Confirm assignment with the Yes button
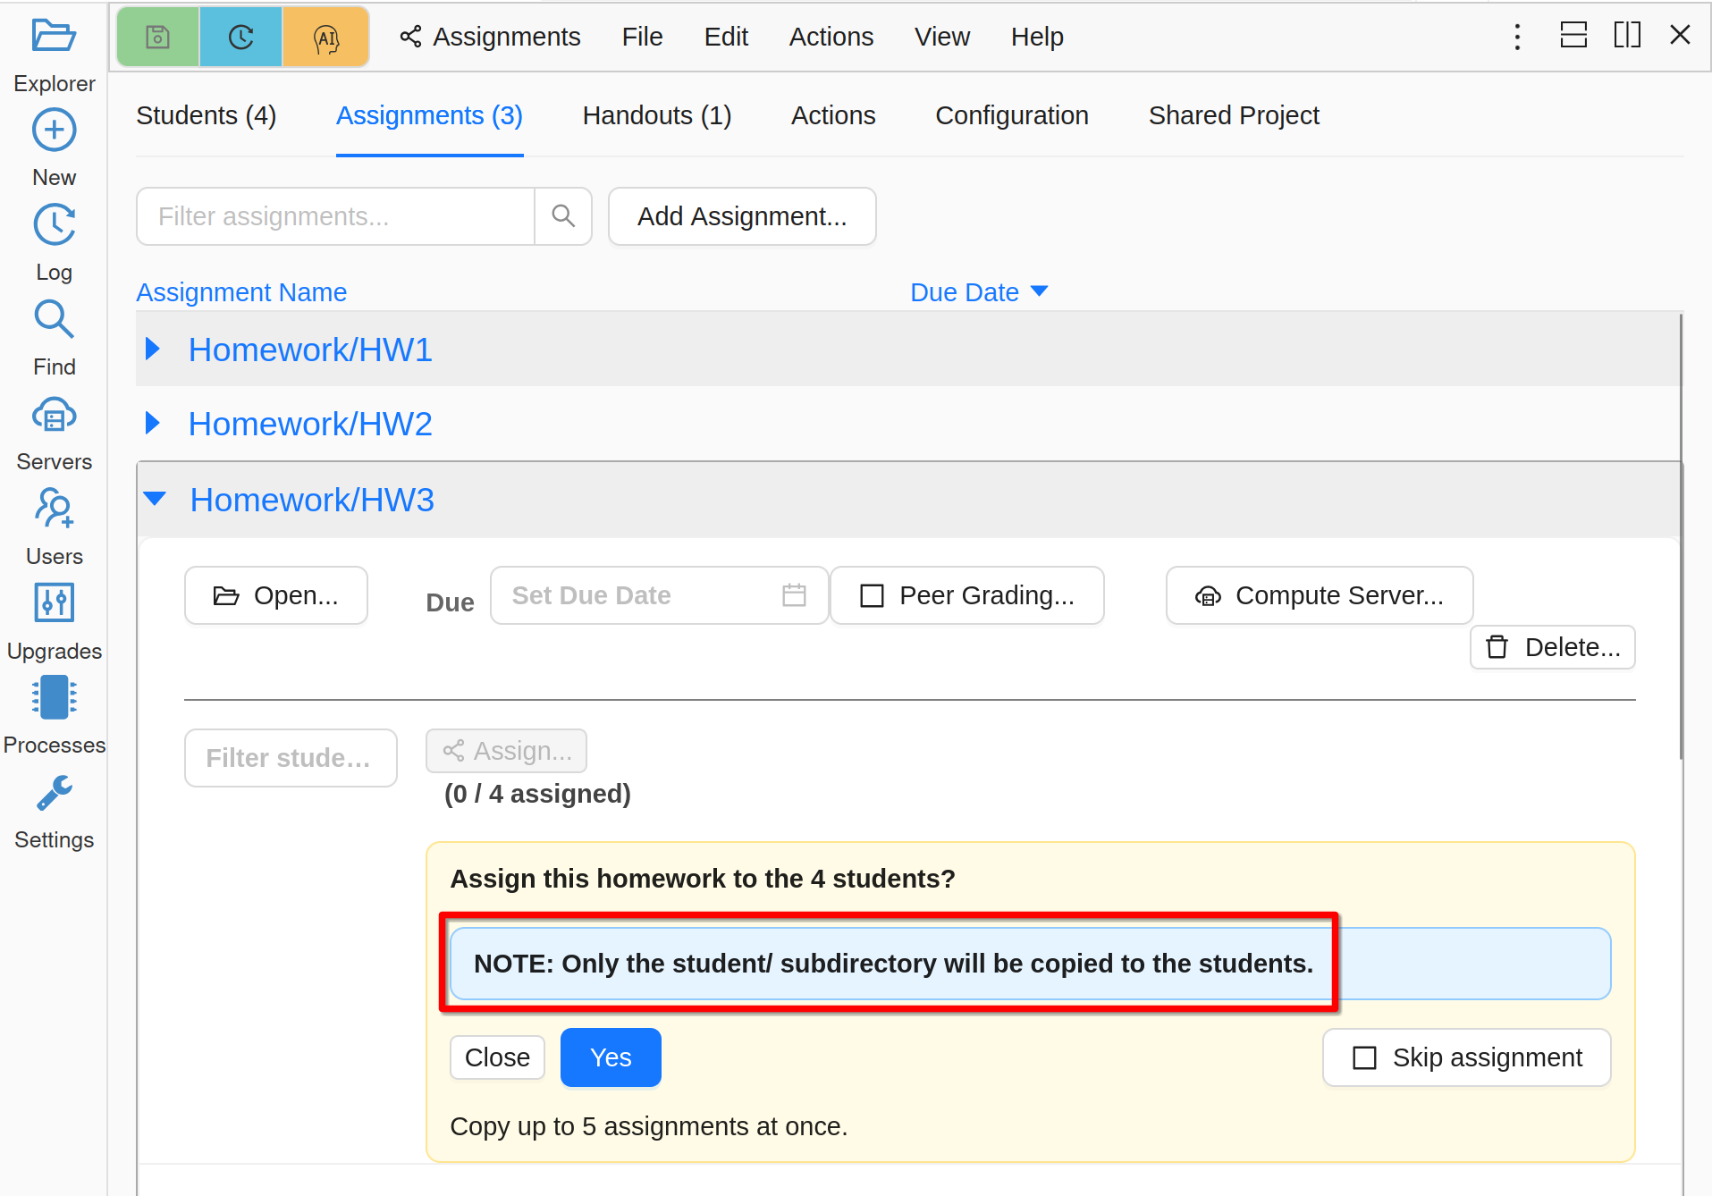Image resolution: width=1712 pixels, height=1196 pixels. [x=611, y=1057]
